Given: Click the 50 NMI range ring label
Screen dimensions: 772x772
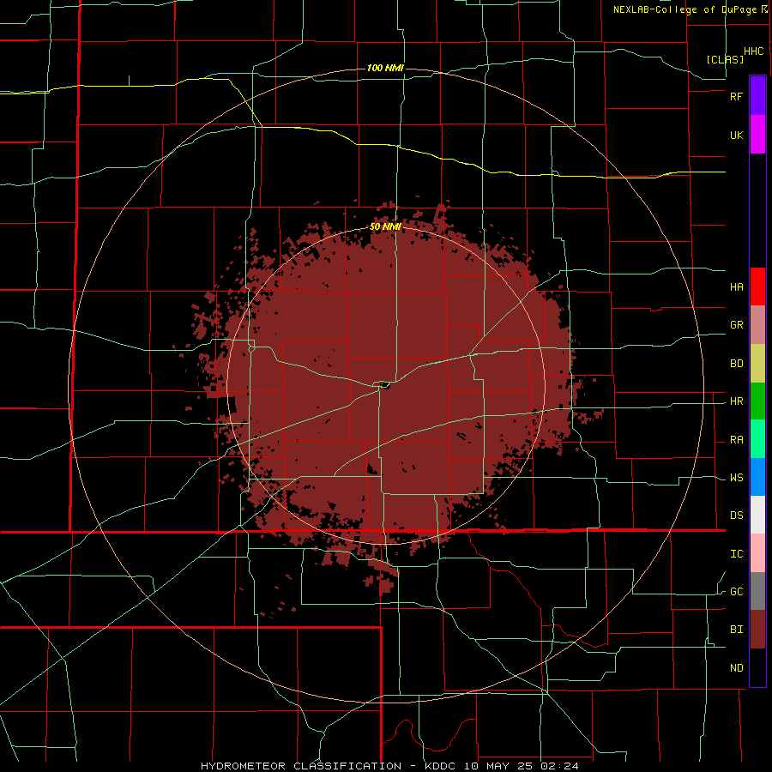Looking at the screenshot, I should click(385, 227).
